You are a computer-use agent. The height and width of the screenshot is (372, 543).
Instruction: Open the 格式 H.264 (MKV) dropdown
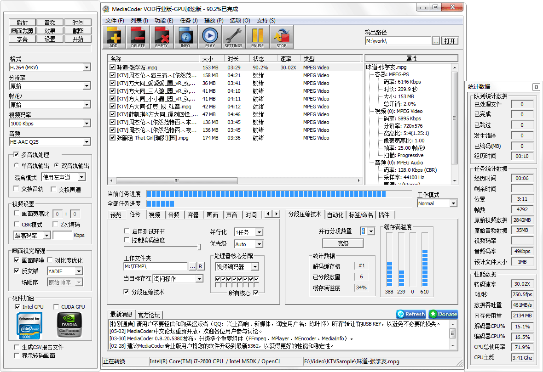87,67
